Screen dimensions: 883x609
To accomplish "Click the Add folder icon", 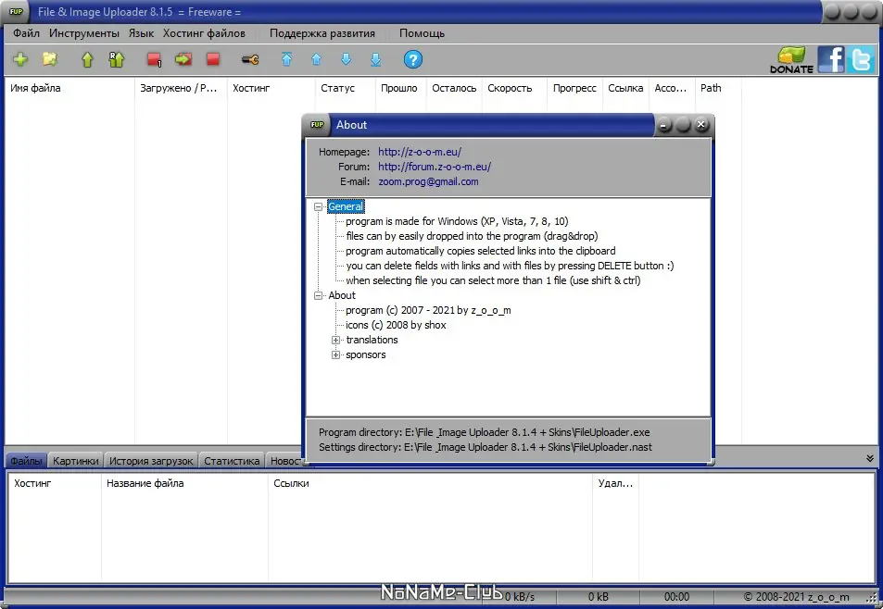I will pos(50,59).
